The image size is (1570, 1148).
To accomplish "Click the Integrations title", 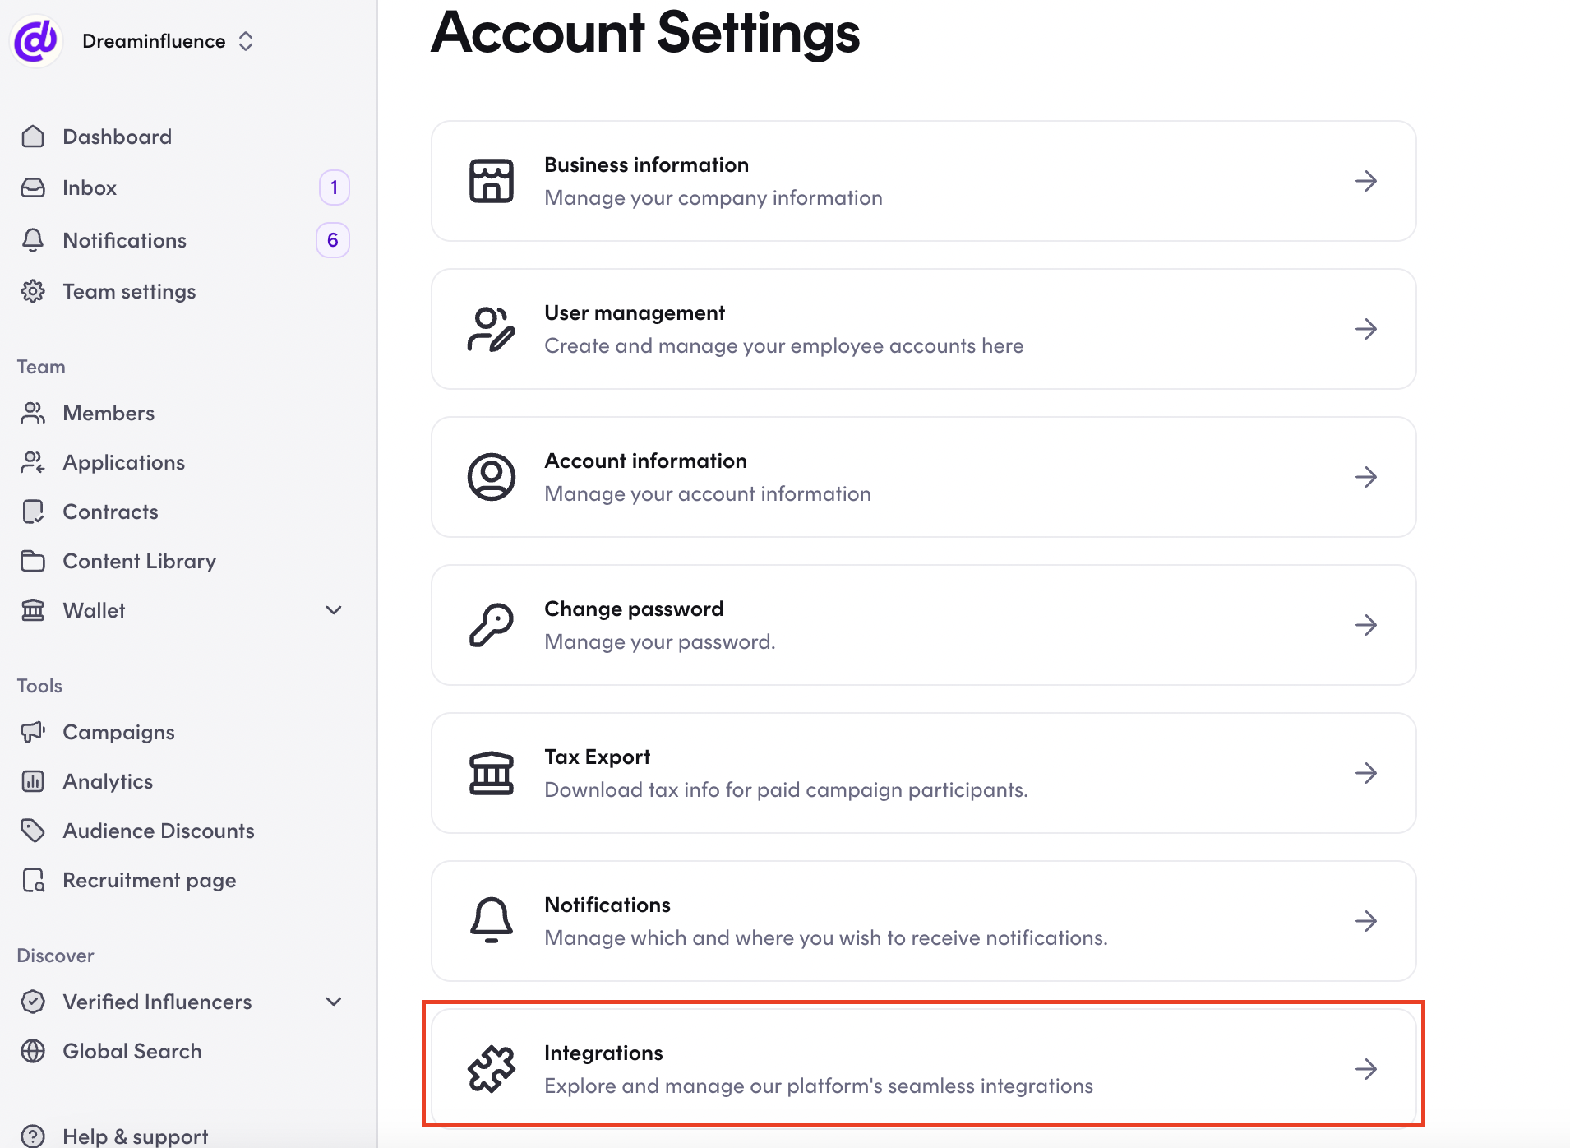I will click(603, 1053).
